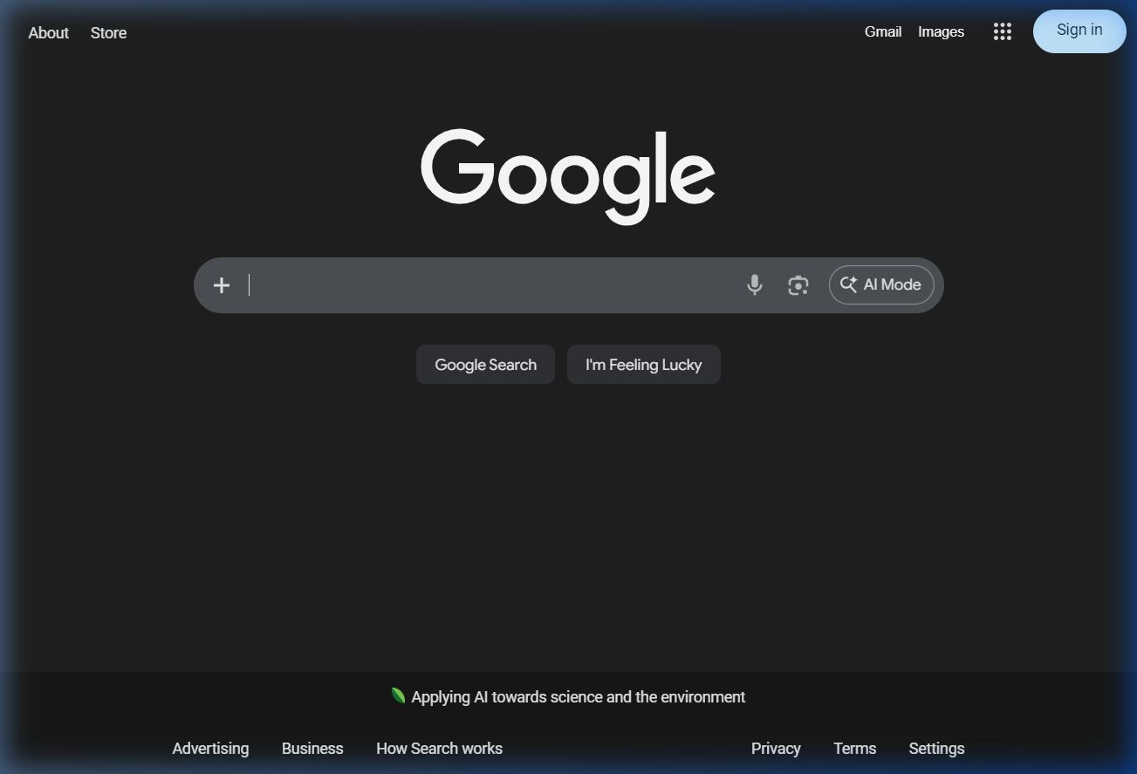Visit the Google Store link
The width and height of the screenshot is (1137, 774).
pyautogui.click(x=108, y=32)
